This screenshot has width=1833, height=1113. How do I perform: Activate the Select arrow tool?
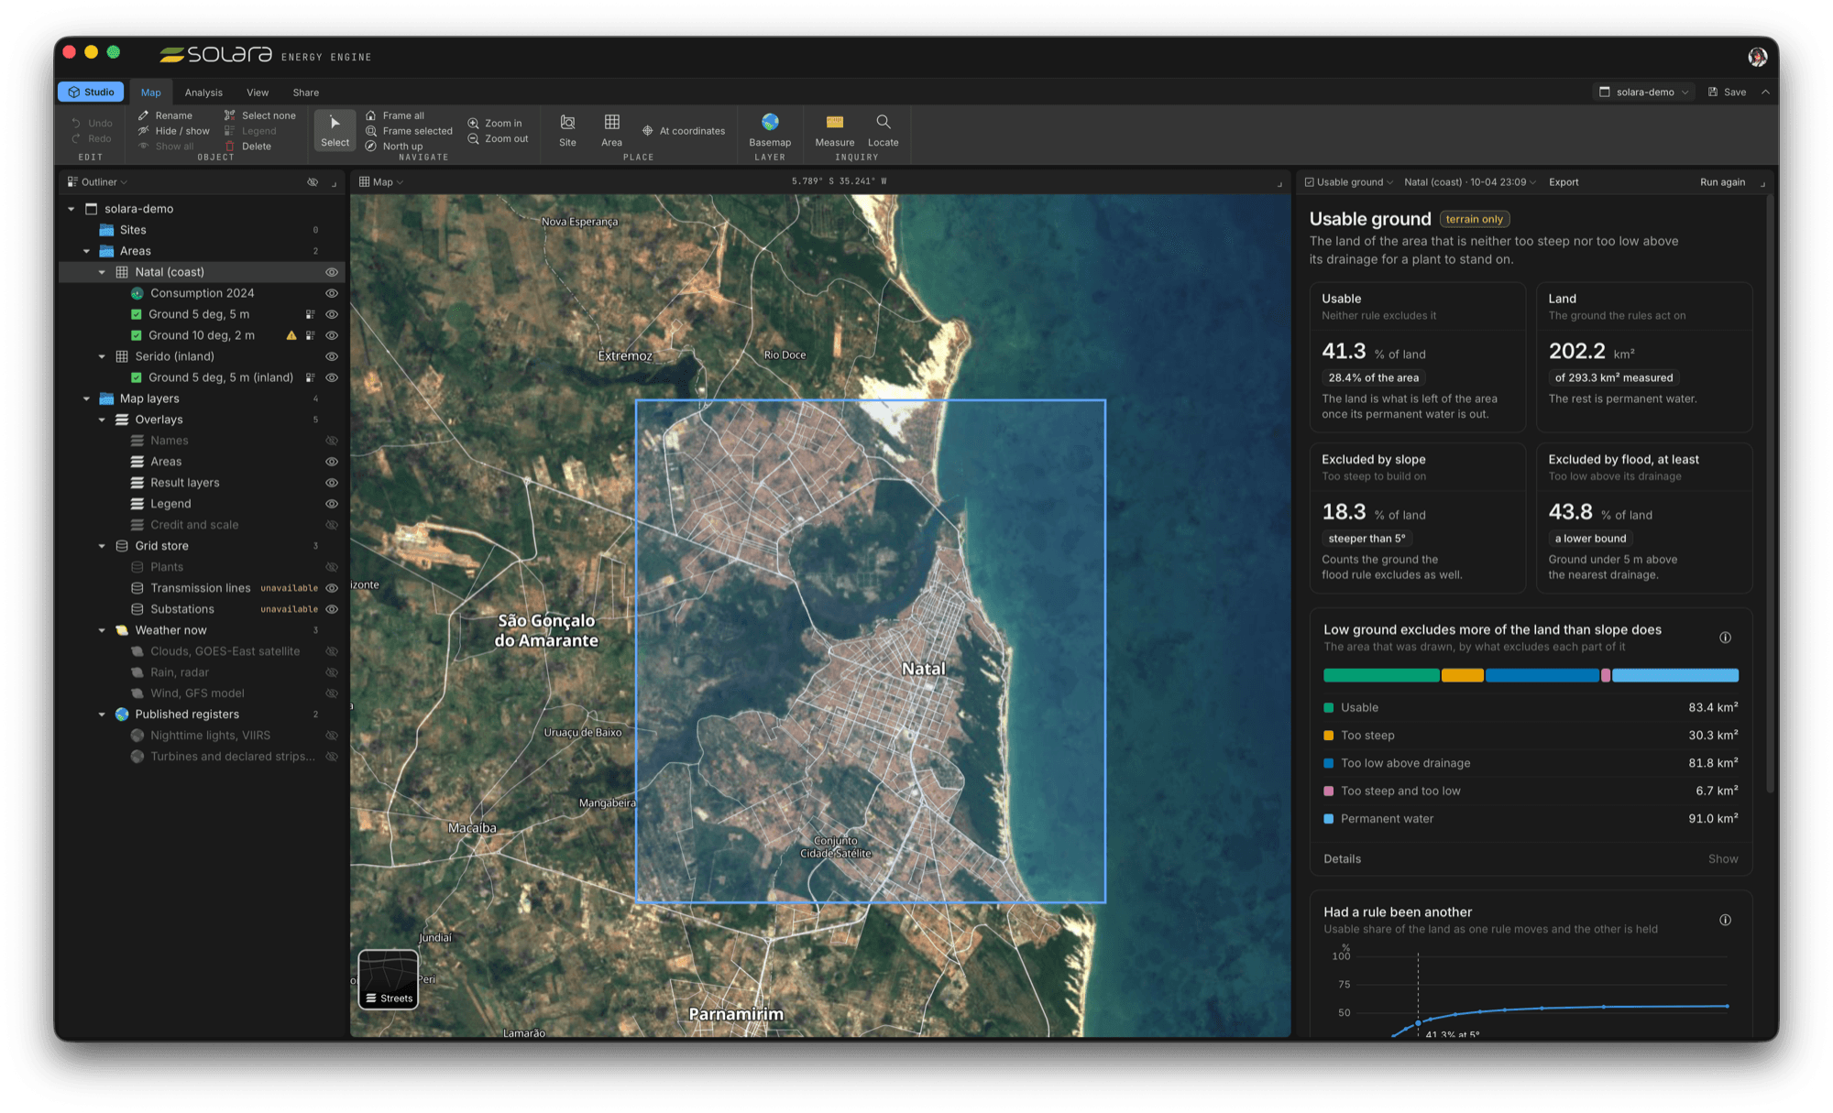click(x=335, y=130)
